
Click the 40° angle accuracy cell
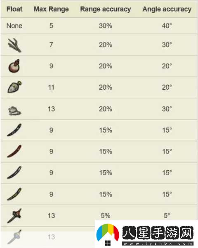[167, 26]
